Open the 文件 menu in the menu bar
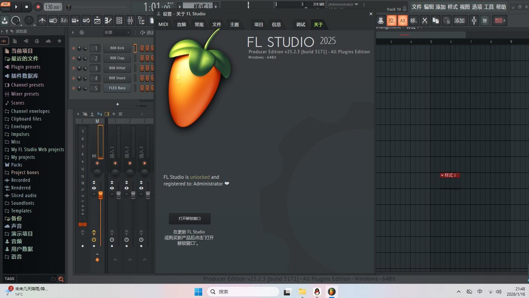 pyautogui.click(x=417, y=7)
